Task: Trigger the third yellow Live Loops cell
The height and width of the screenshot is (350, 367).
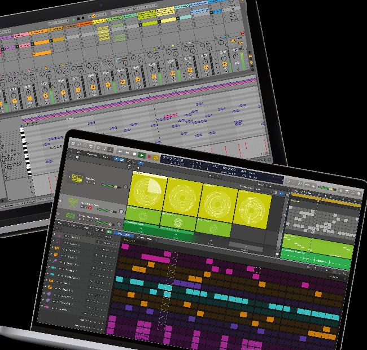Action: pos(218,204)
